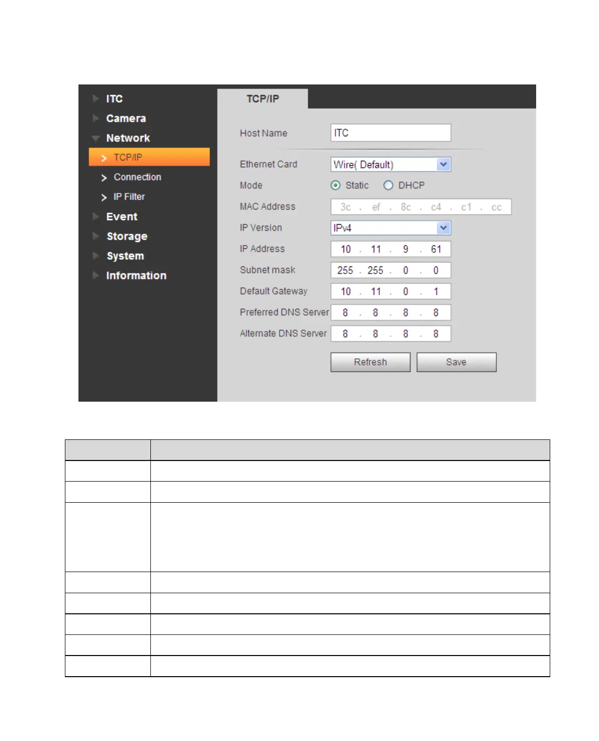Screen dimensions: 599x741
Task: Click the first Subnet mask octet
Action: tap(345, 270)
